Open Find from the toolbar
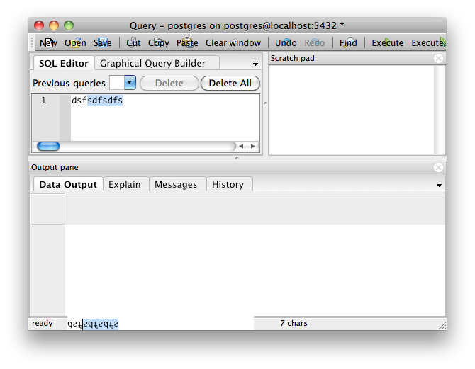Screen dimensions: 475x369 348,42
